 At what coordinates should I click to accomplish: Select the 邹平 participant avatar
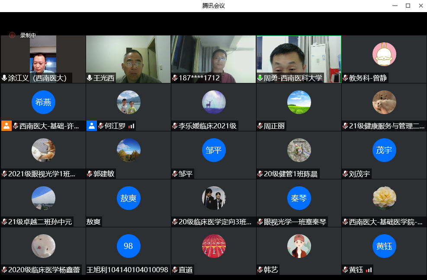[x=214, y=150]
